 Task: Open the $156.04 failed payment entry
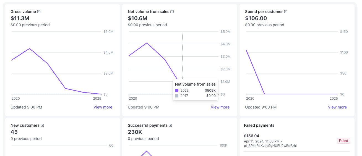252,136
